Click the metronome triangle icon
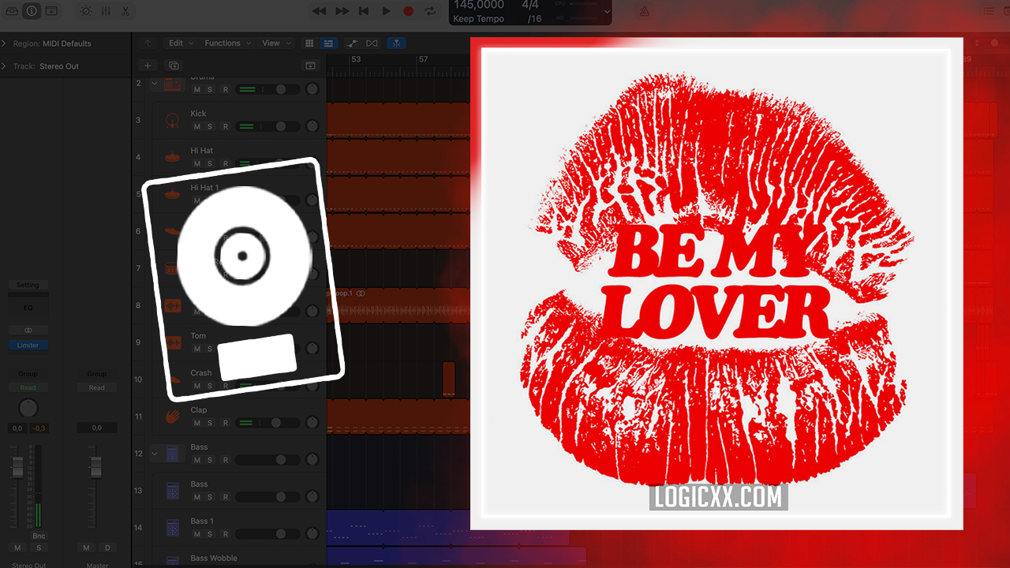This screenshot has width=1010, height=568. click(645, 12)
